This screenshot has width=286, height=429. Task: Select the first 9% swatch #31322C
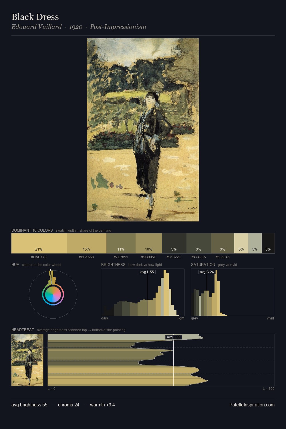[174, 243]
